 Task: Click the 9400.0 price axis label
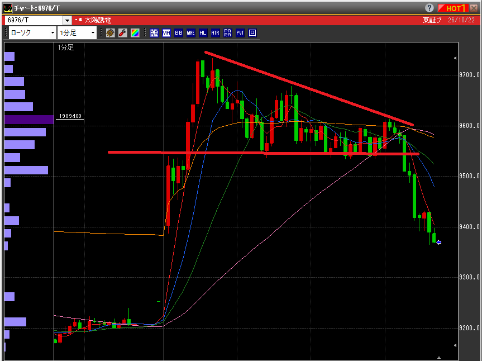[x=469, y=227]
